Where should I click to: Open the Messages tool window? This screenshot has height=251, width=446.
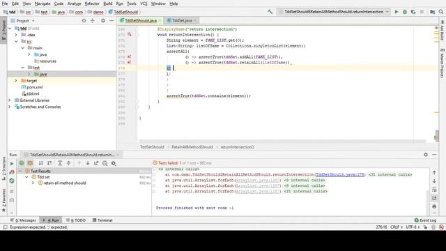23,220
